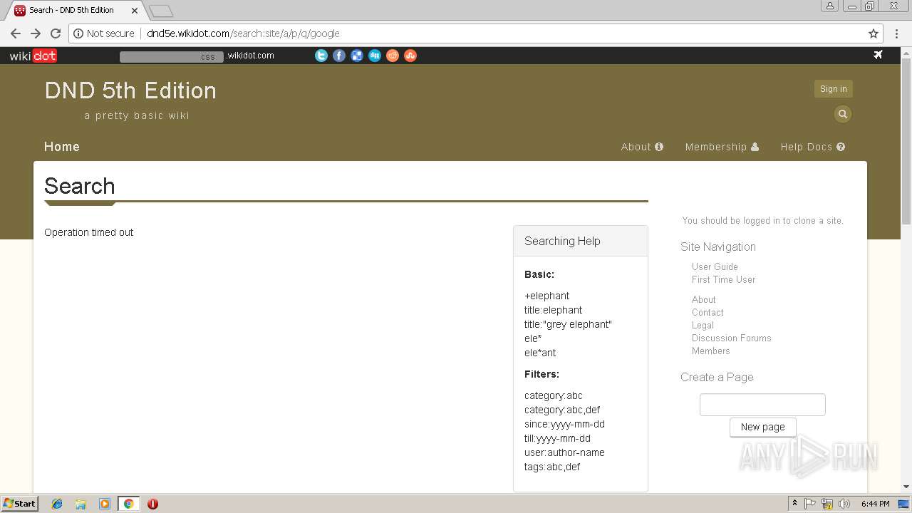Open the Wikidot logo link

click(x=33, y=56)
